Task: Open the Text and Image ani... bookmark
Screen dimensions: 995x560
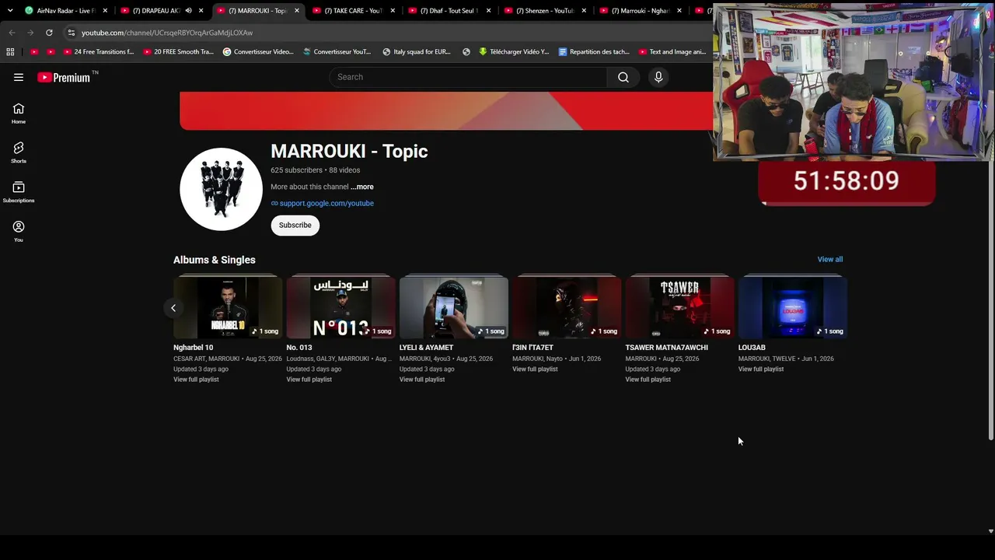Action: click(672, 52)
